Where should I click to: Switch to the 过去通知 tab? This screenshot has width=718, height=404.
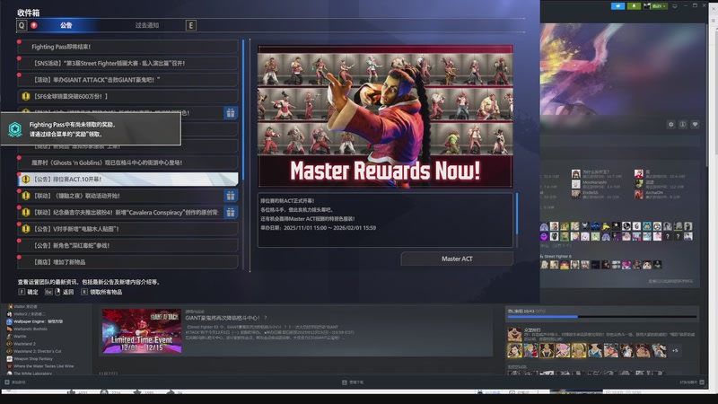[146, 25]
